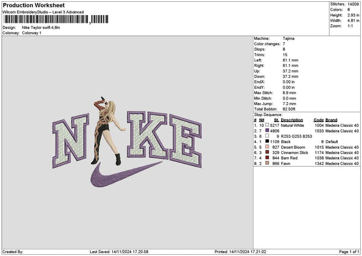Select the Desert Bloom description text
This screenshot has width=362, height=256.
tap(293, 147)
